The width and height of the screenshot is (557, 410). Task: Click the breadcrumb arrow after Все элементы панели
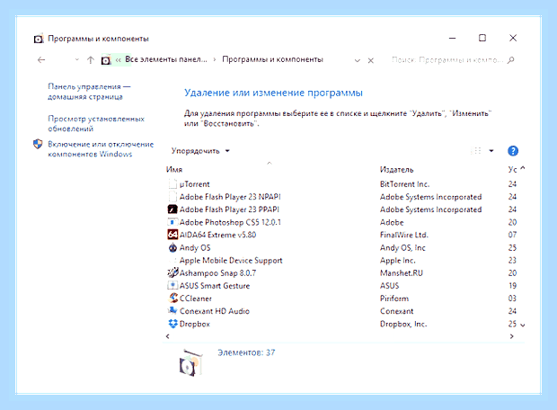tap(215, 59)
